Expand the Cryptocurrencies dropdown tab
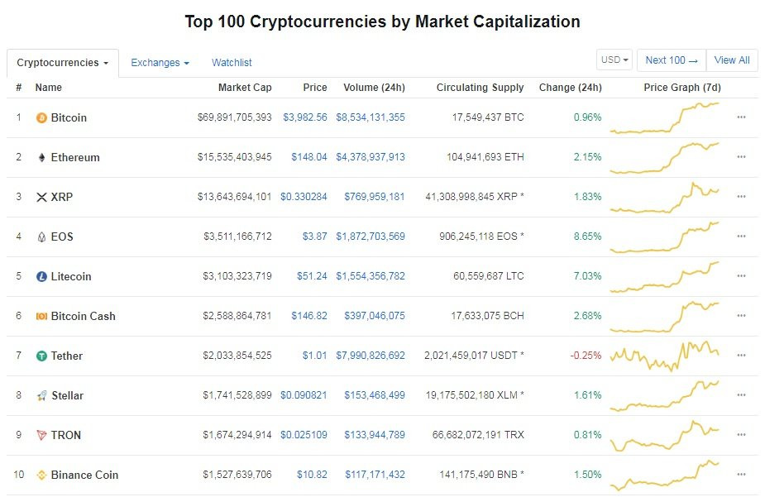Screen dimensions: 765x497 (x=63, y=63)
